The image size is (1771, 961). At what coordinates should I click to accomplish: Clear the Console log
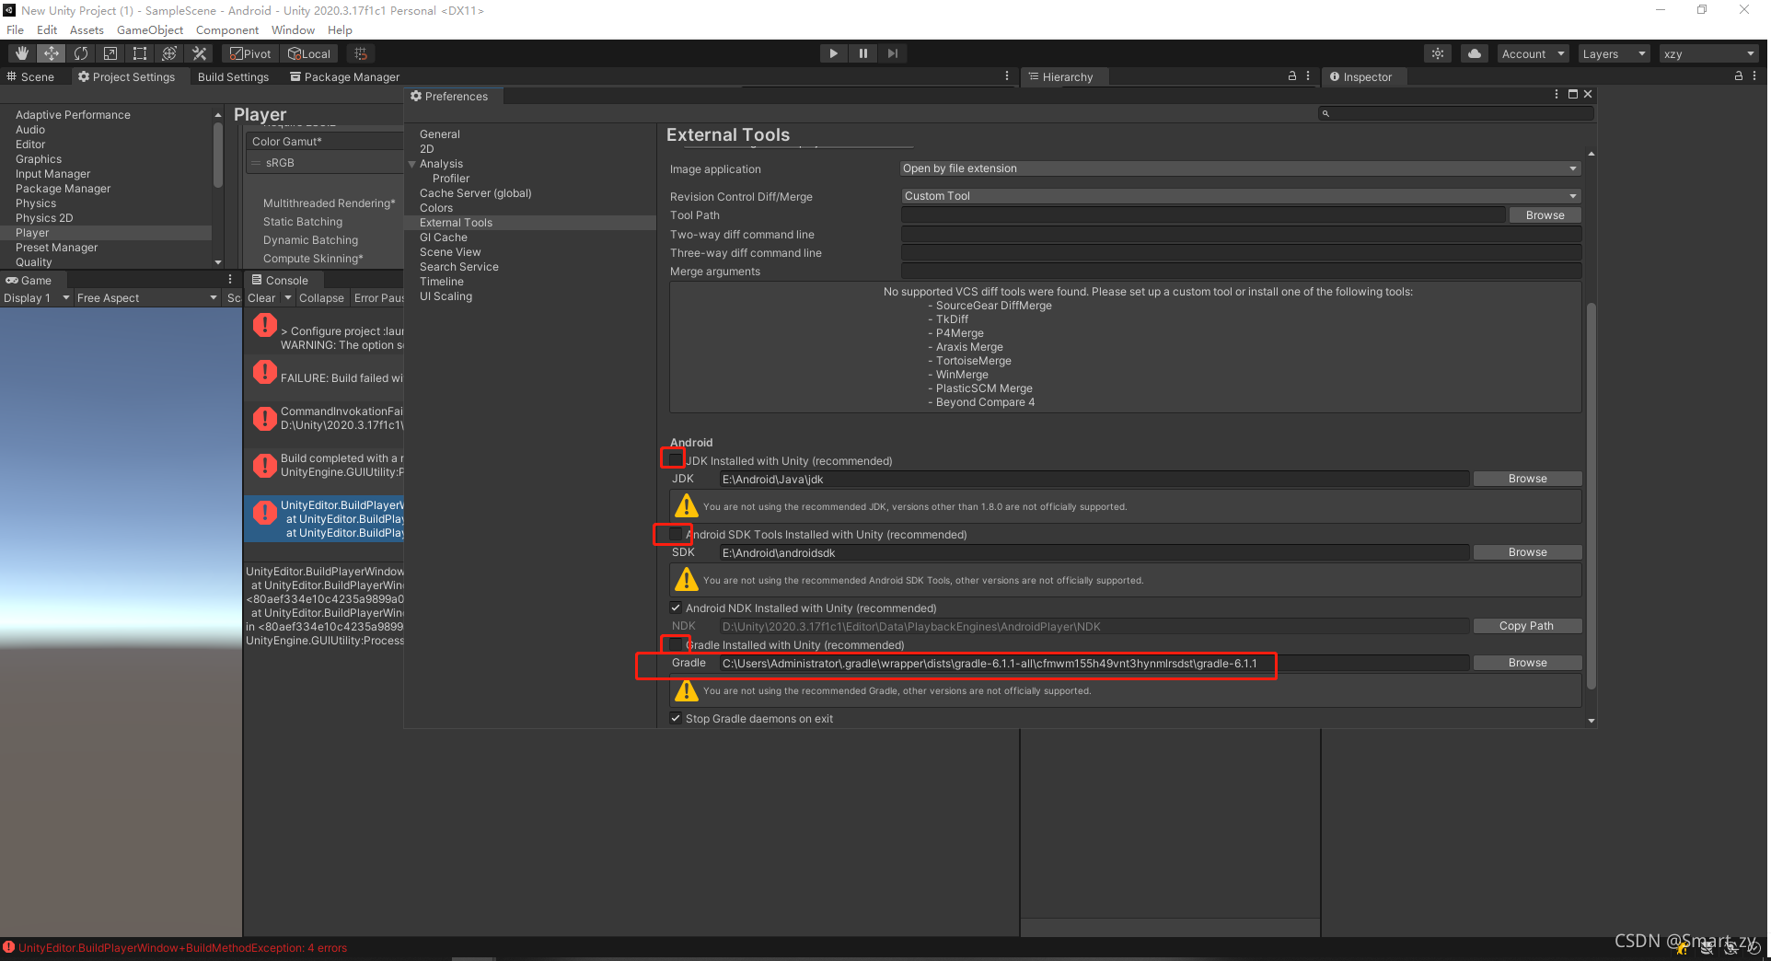[x=261, y=297]
